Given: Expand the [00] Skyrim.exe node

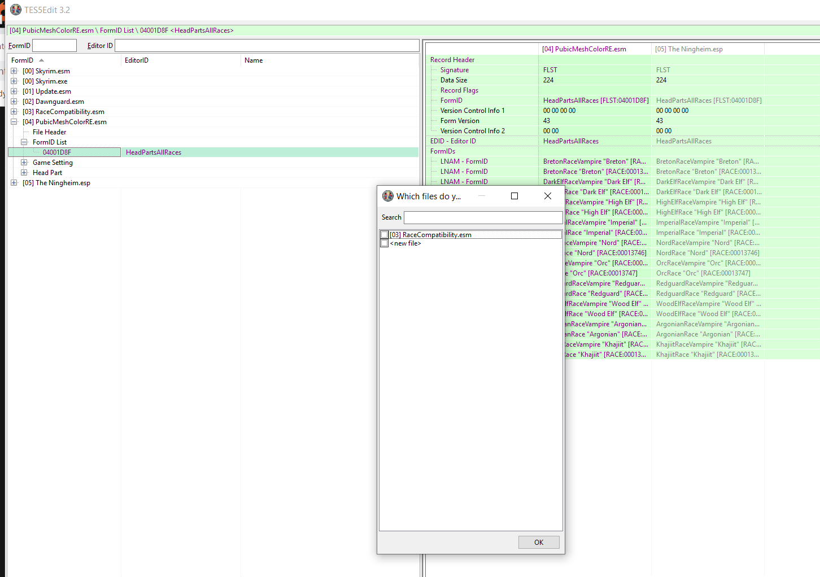Looking at the screenshot, I should 14,81.
